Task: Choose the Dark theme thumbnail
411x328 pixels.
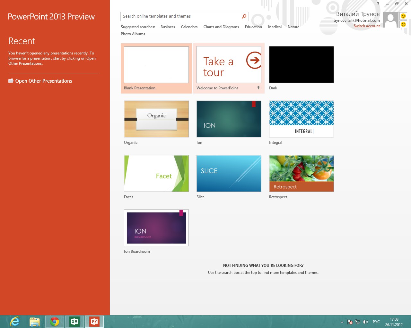Action: pyautogui.click(x=302, y=65)
